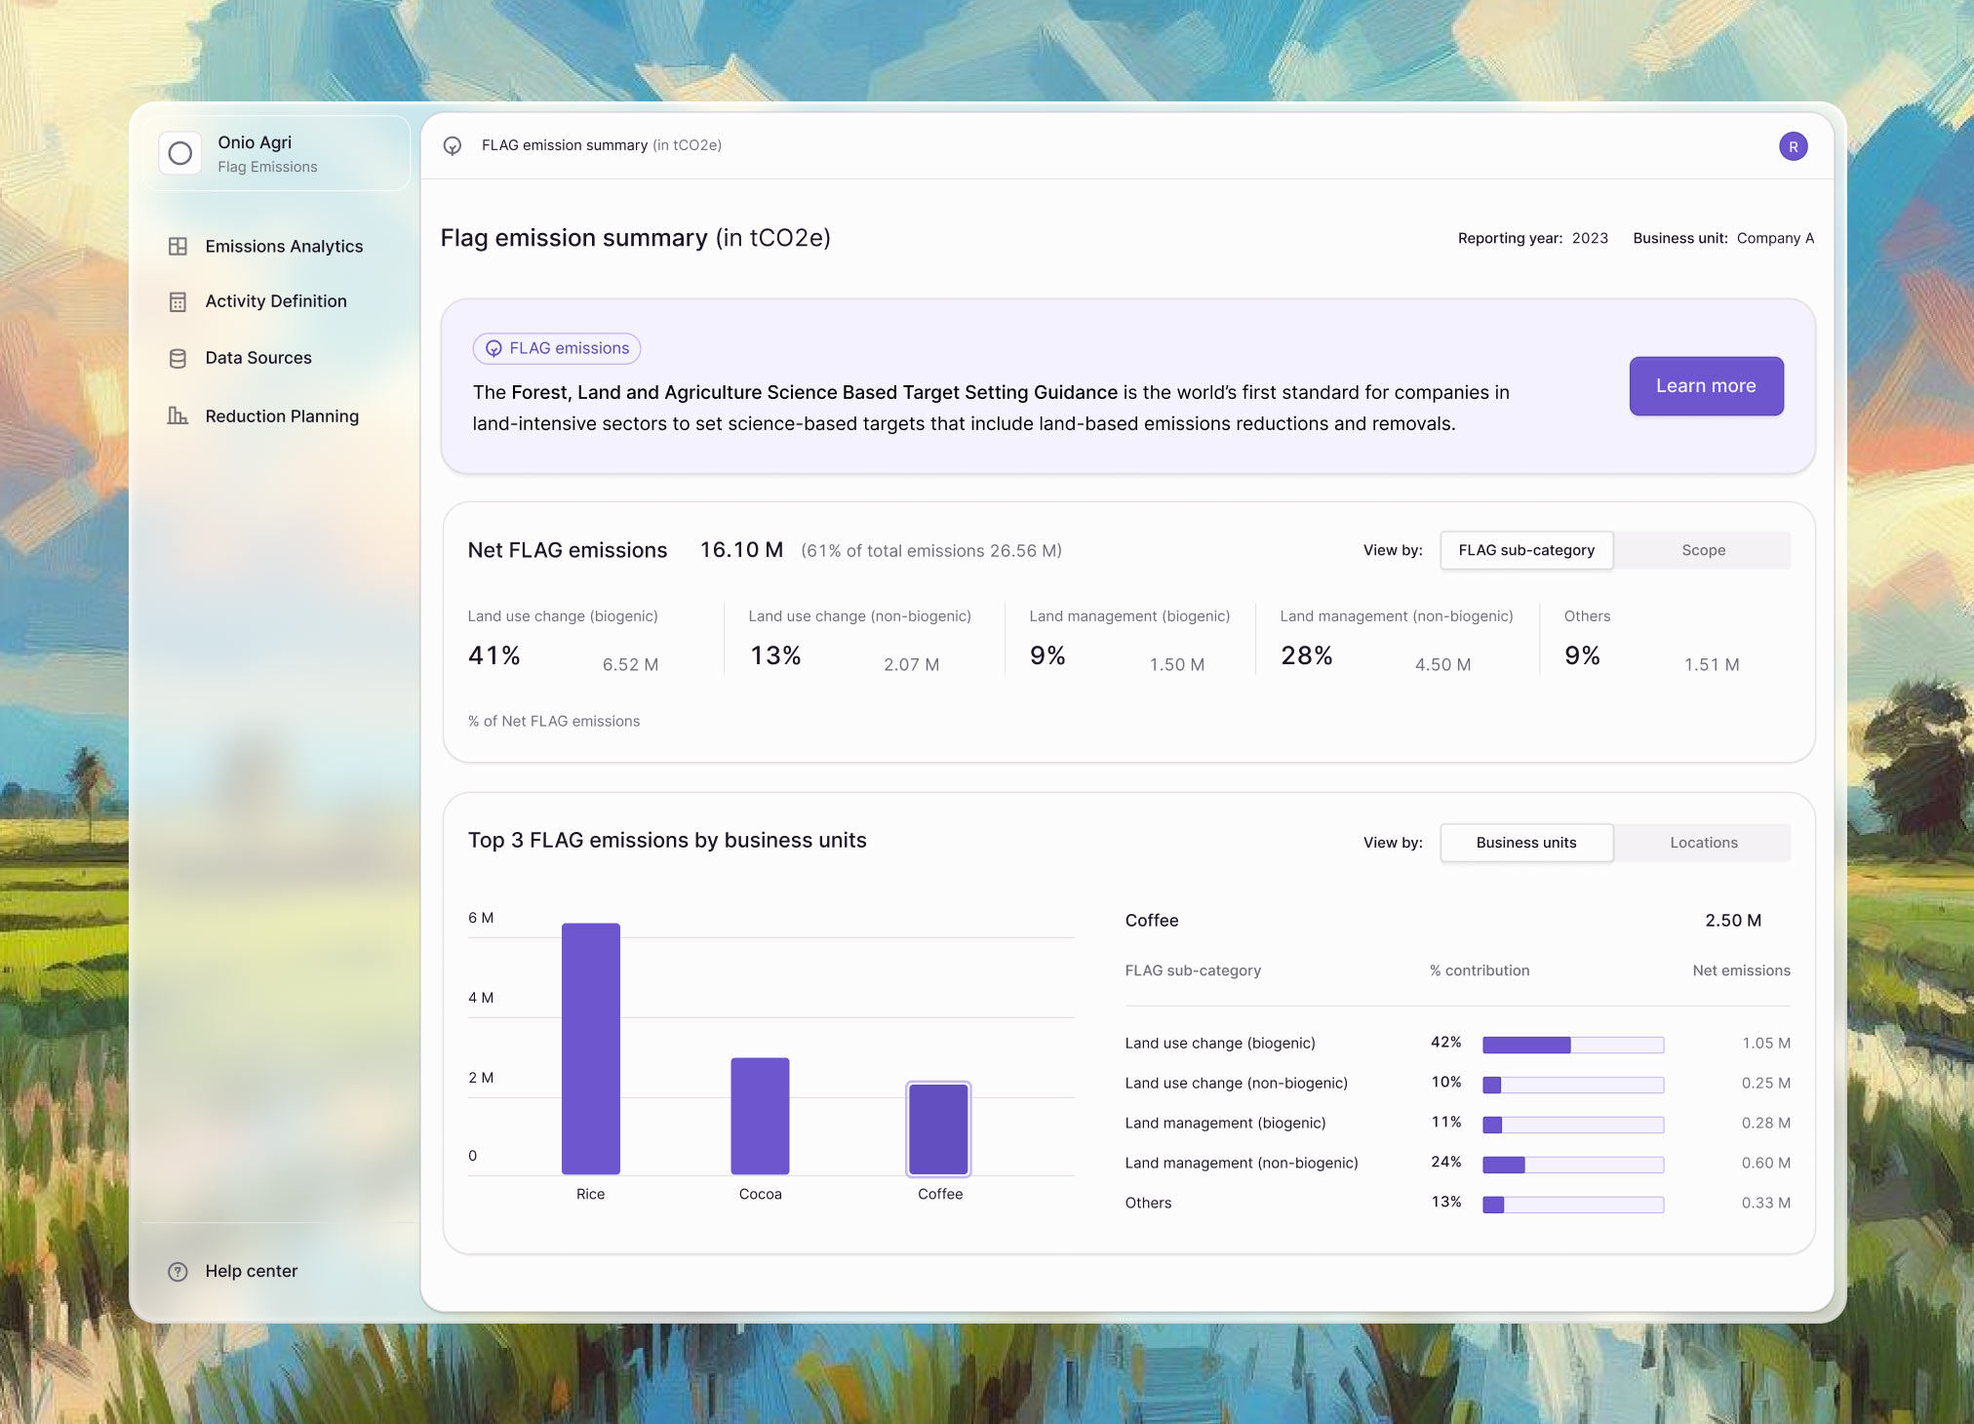Switch Net FLAG view to Scope
Viewport: 1974px width, 1424px height.
click(1703, 550)
